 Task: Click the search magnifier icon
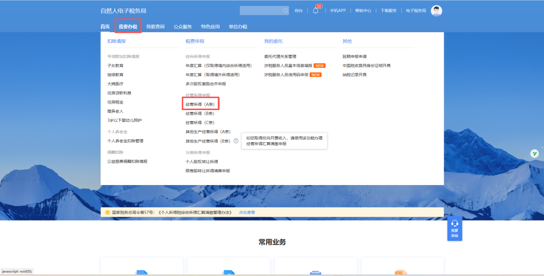click(x=286, y=11)
